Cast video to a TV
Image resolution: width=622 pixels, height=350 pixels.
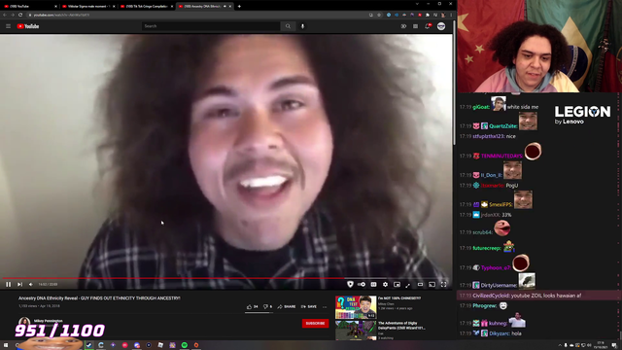pos(432,284)
